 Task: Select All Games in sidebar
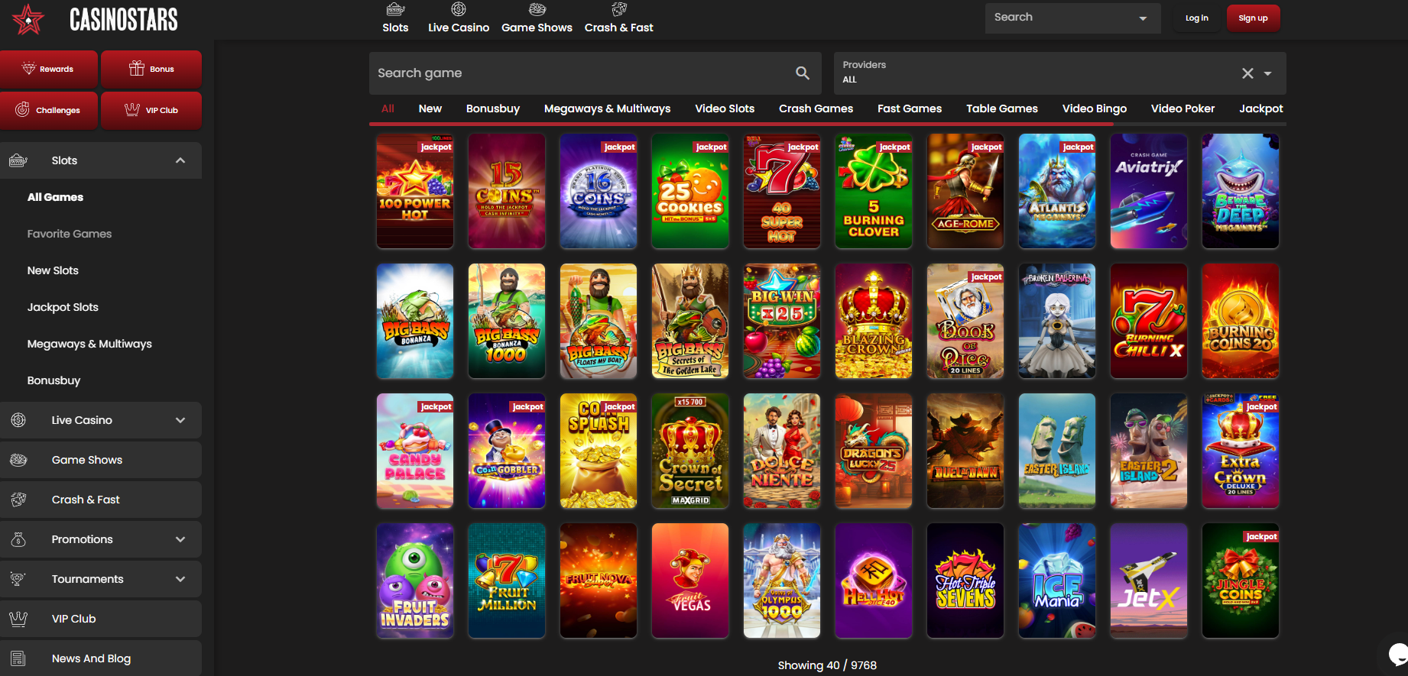(55, 197)
